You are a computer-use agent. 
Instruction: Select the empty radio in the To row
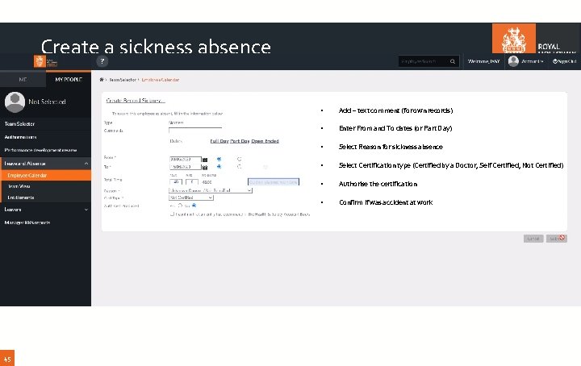click(x=240, y=167)
